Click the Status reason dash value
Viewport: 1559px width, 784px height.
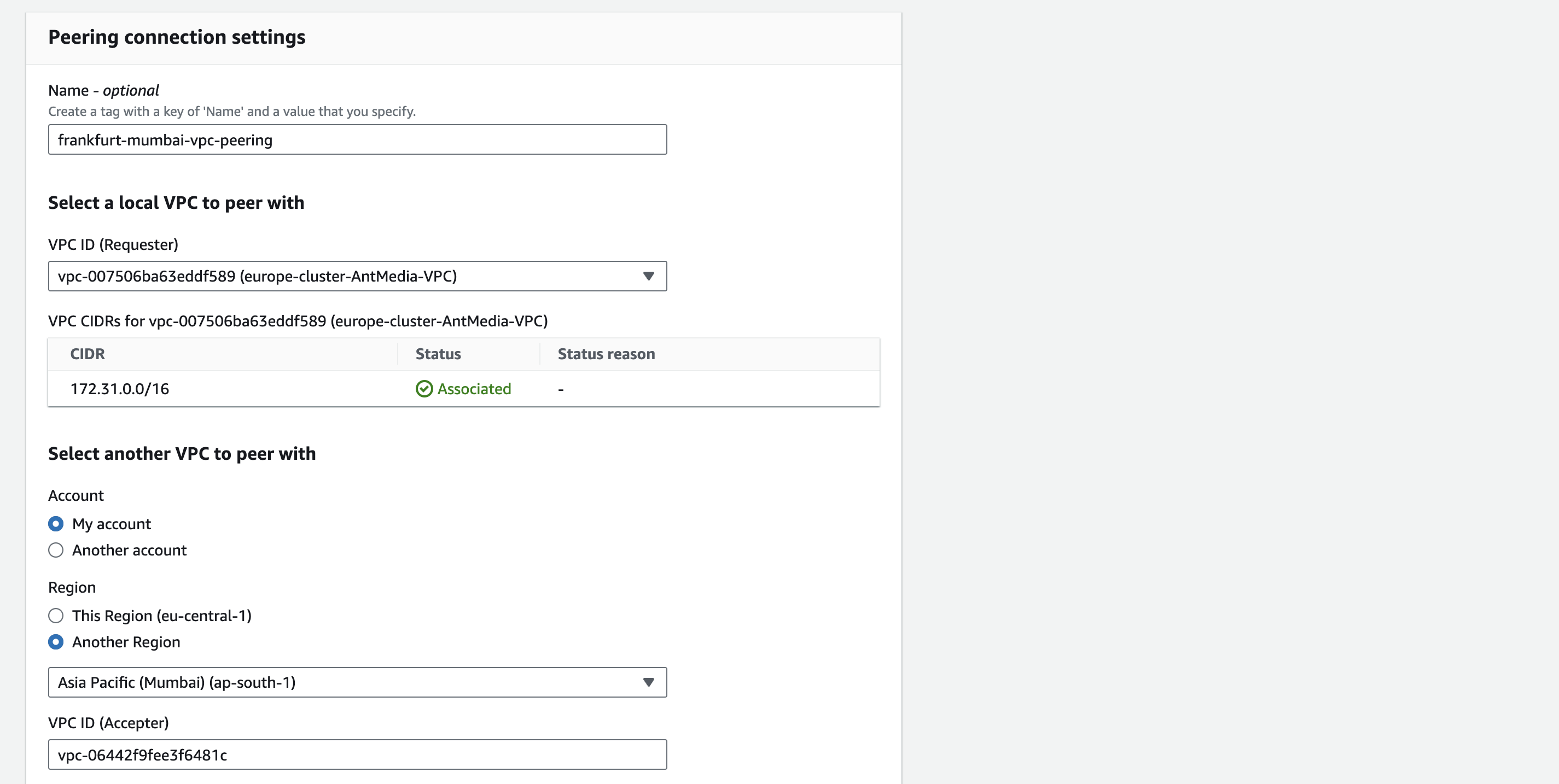(561, 390)
